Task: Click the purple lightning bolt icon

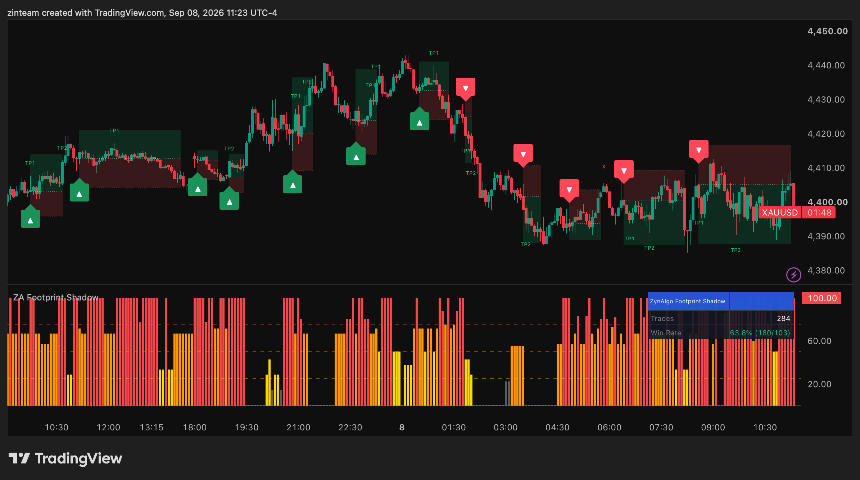Action: 793,275
